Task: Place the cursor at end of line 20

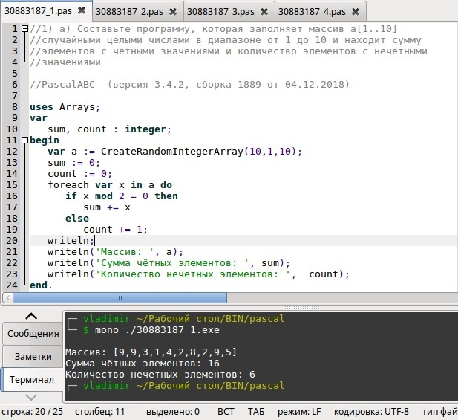Action: [95, 241]
